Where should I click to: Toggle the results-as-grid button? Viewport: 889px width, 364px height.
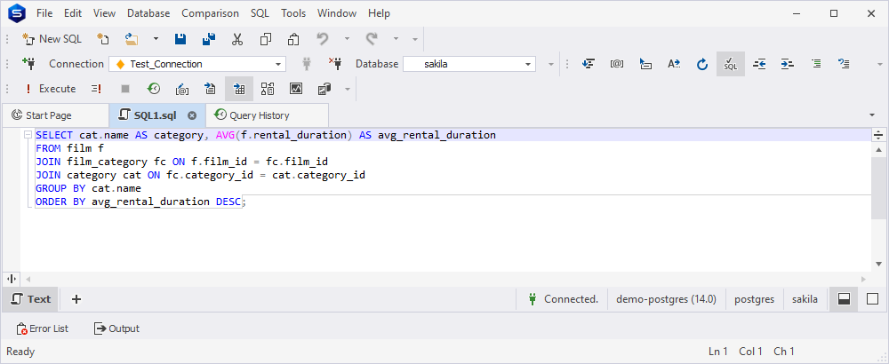click(x=238, y=89)
